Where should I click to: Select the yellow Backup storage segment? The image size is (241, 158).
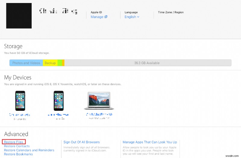point(50,63)
